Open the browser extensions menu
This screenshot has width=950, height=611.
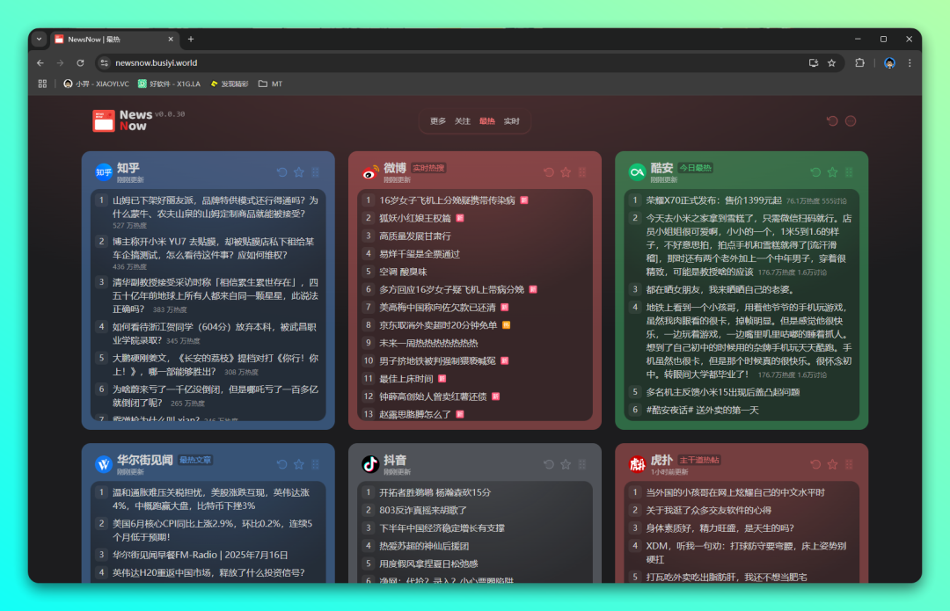point(859,63)
